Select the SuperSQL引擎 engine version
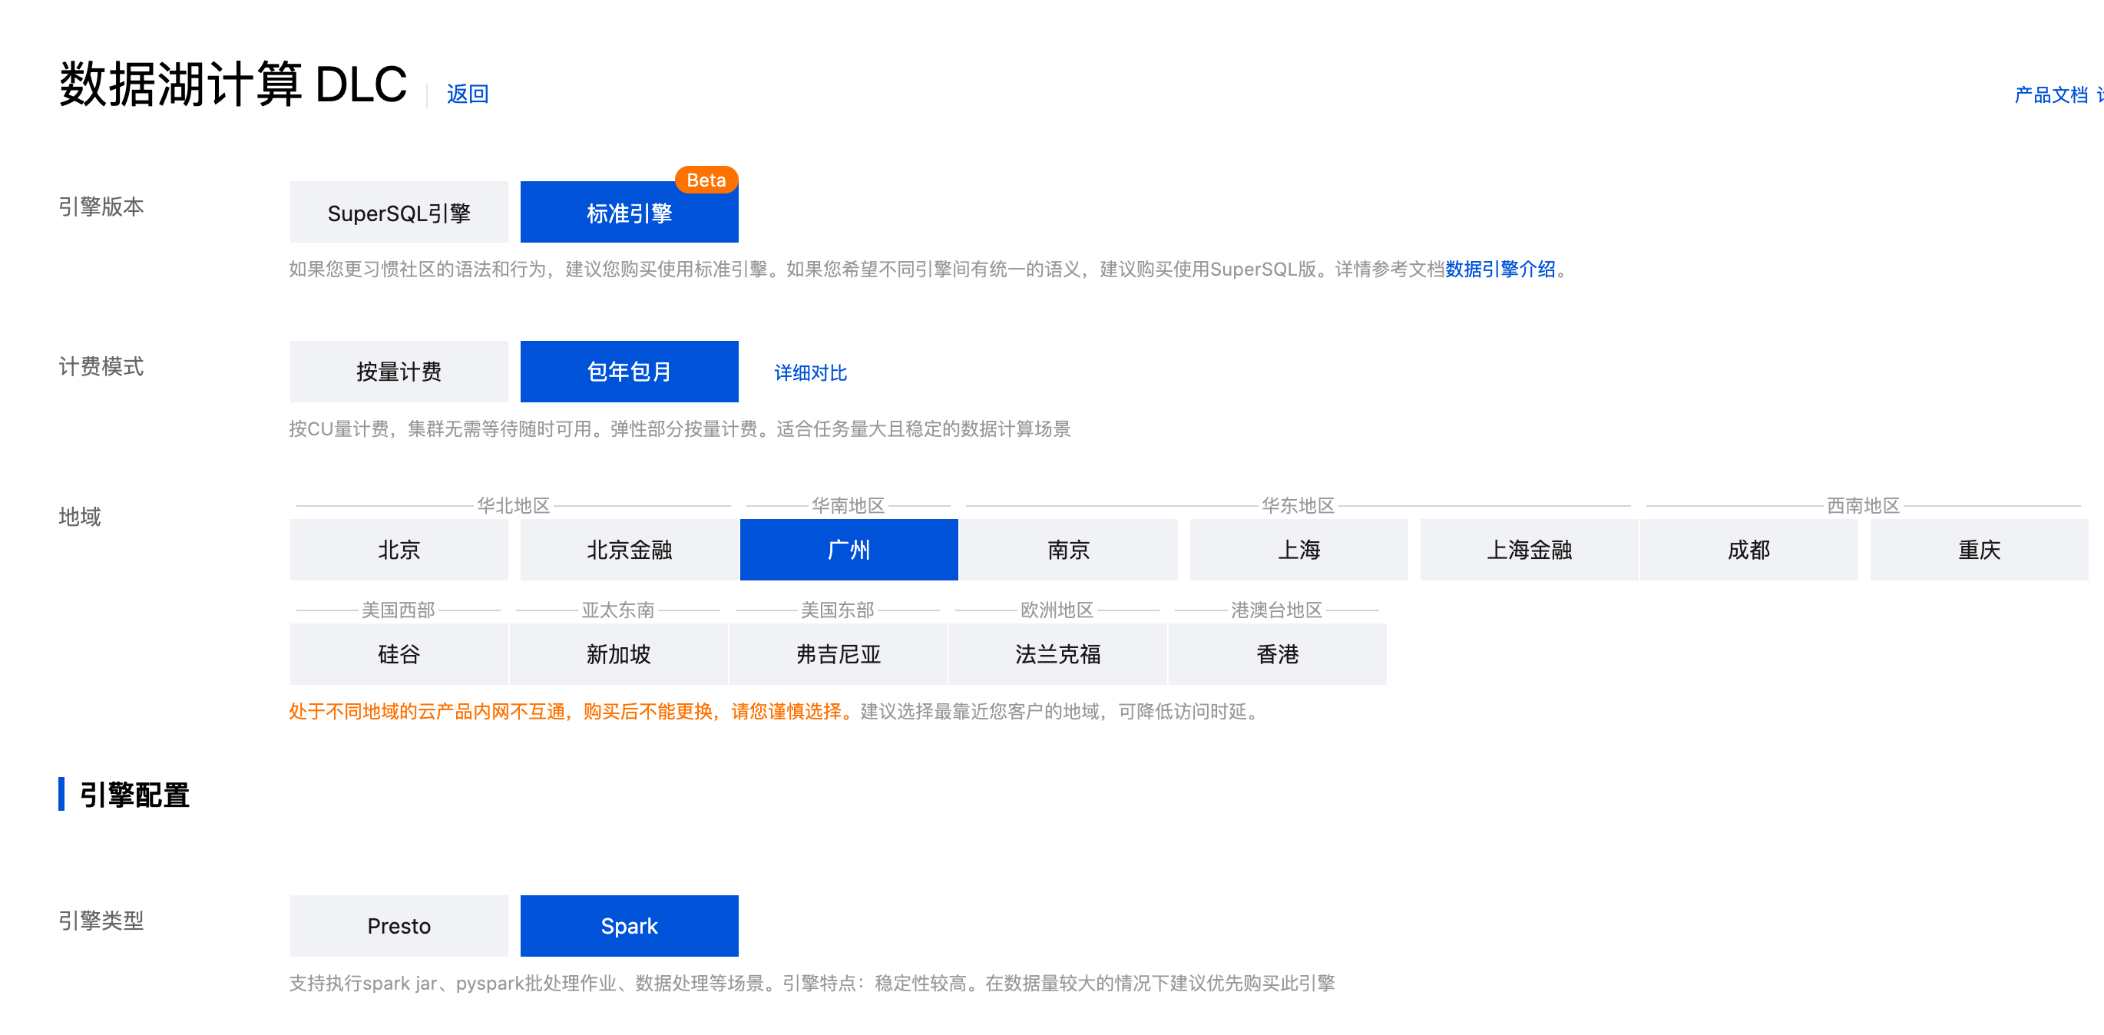Image resolution: width=2104 pixels, height=1035 pixels. [x=399, y=213]
